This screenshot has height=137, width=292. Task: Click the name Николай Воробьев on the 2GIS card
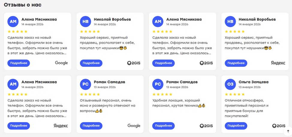coord(112,19)
